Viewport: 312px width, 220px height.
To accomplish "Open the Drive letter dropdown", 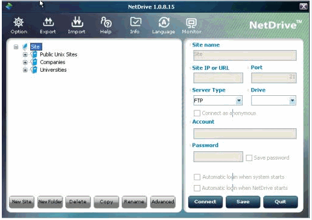I will 292,100.
